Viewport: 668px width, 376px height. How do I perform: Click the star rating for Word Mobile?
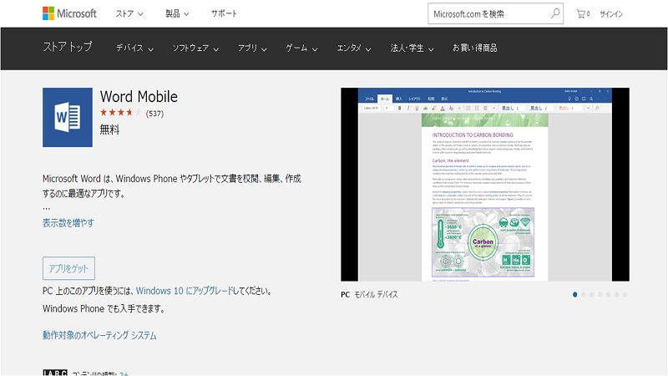pos(120,113)
